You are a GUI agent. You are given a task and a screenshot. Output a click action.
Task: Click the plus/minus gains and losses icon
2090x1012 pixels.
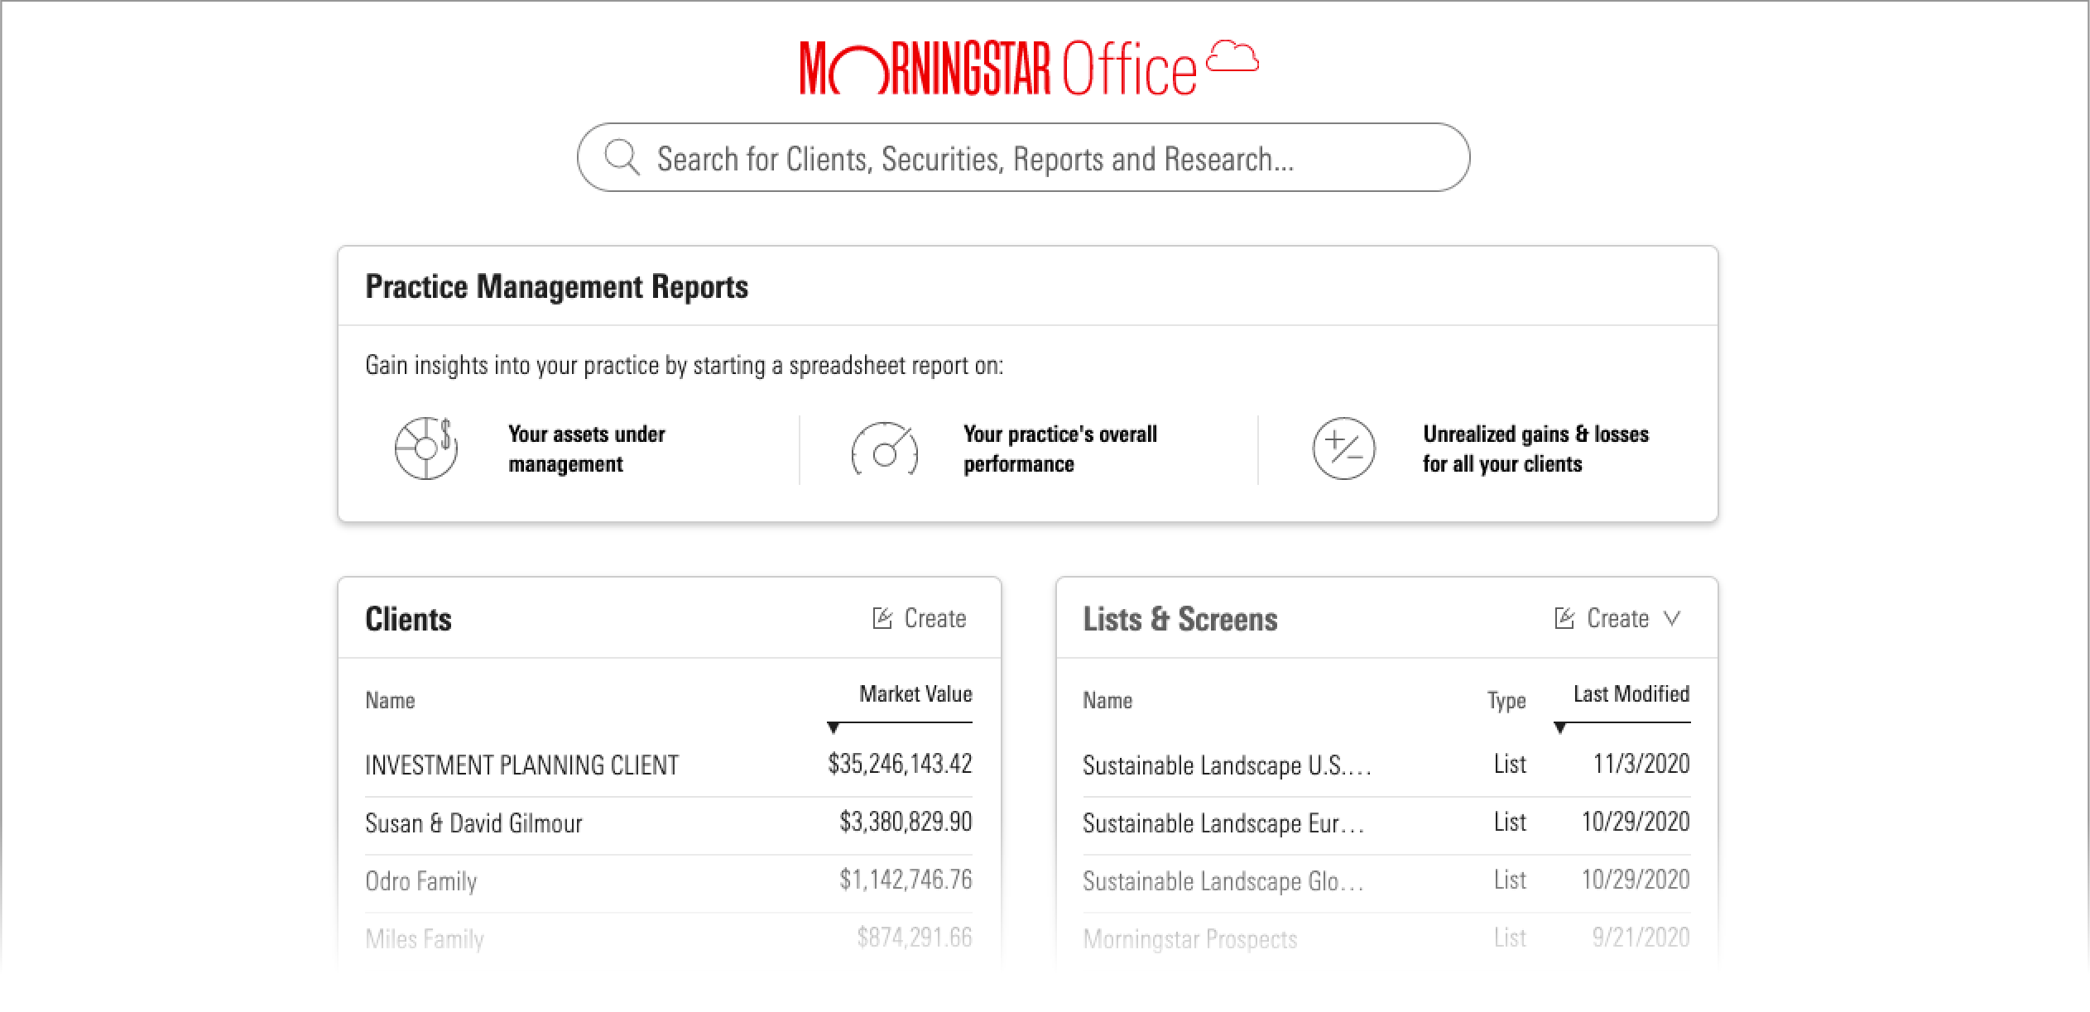(x=1343, y=448)
